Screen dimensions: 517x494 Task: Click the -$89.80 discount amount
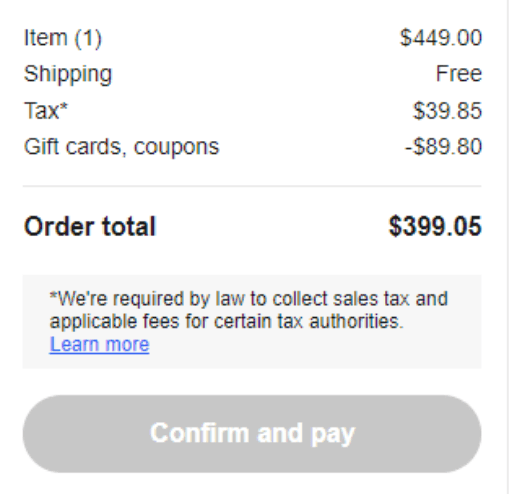click(x=443, y=146)
